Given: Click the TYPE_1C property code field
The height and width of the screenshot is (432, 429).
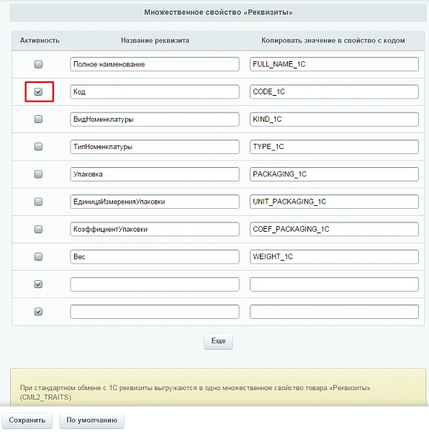Looking at the screenshot, I should click(x=334, y=147).
